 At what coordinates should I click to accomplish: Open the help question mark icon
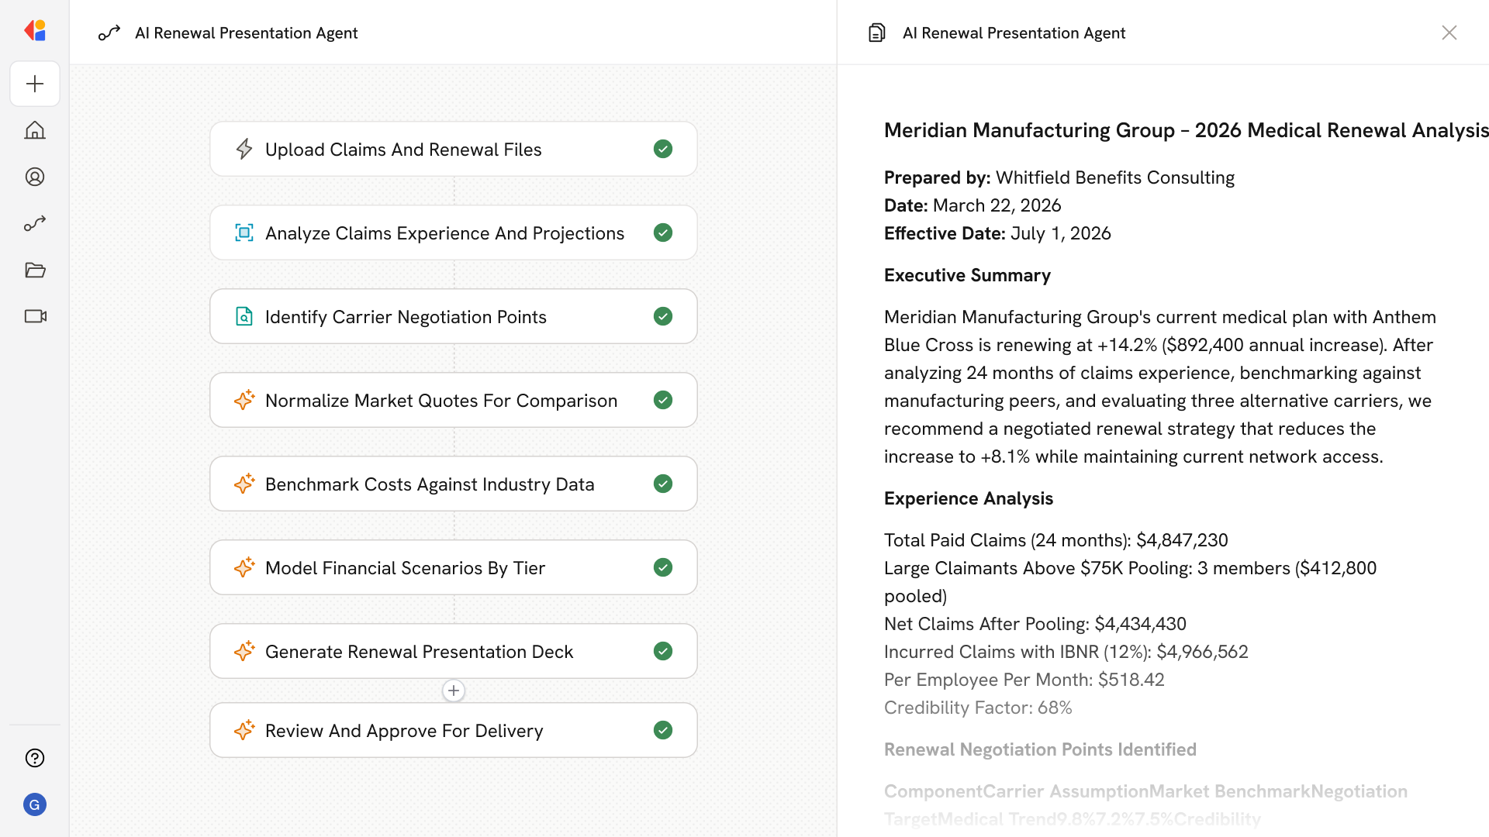click(35, 758)
